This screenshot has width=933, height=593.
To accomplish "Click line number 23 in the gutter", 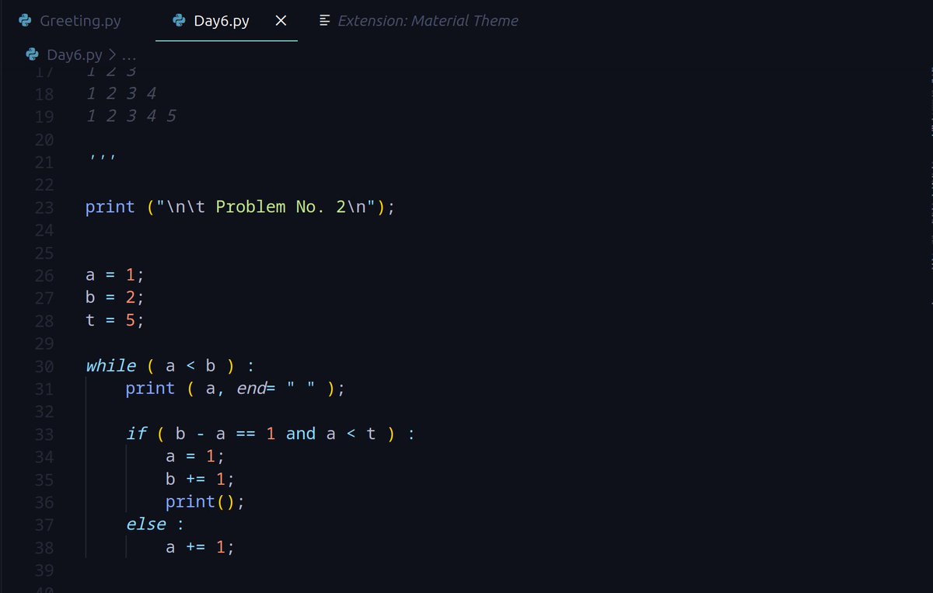I will point(44,208).
